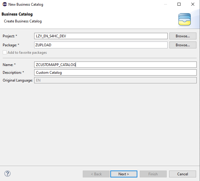Click the Original Language field showing EN
The image size is (200, 181).
click(115, 80)
